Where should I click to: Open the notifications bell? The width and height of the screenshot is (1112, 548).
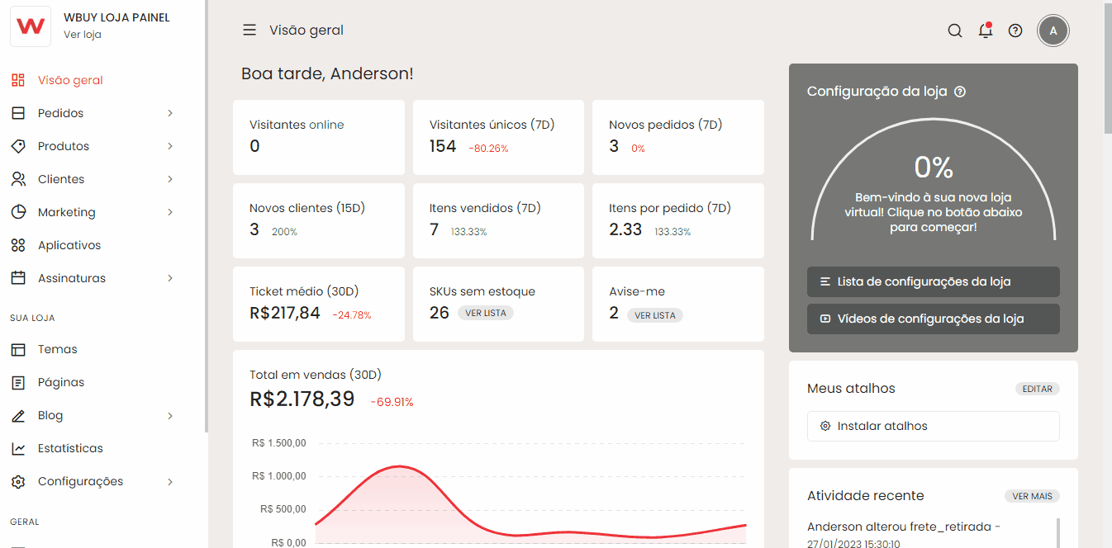[985, 31]
